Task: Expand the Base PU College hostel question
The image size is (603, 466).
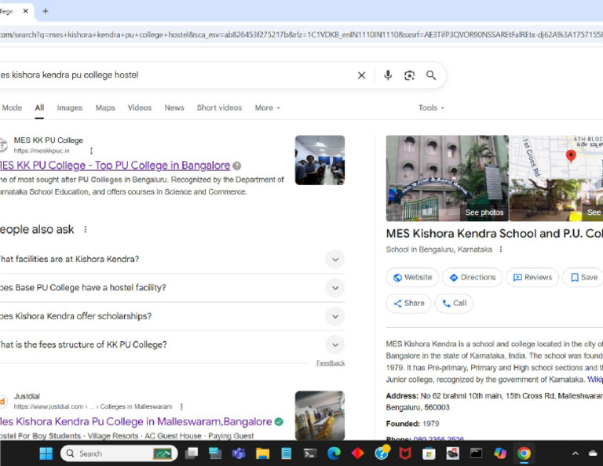Action: (334, 288)
